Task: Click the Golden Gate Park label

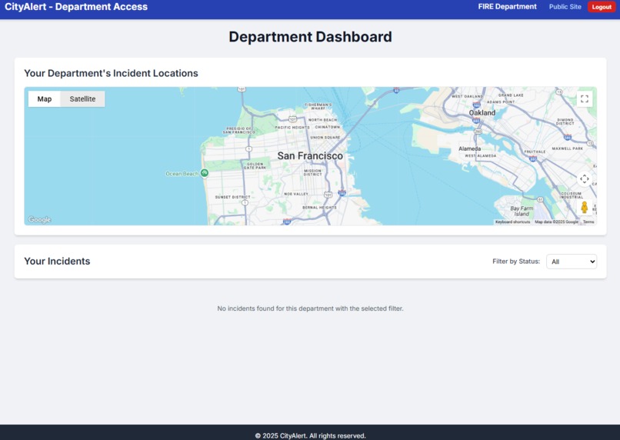Action: click(x=255, y=165)
